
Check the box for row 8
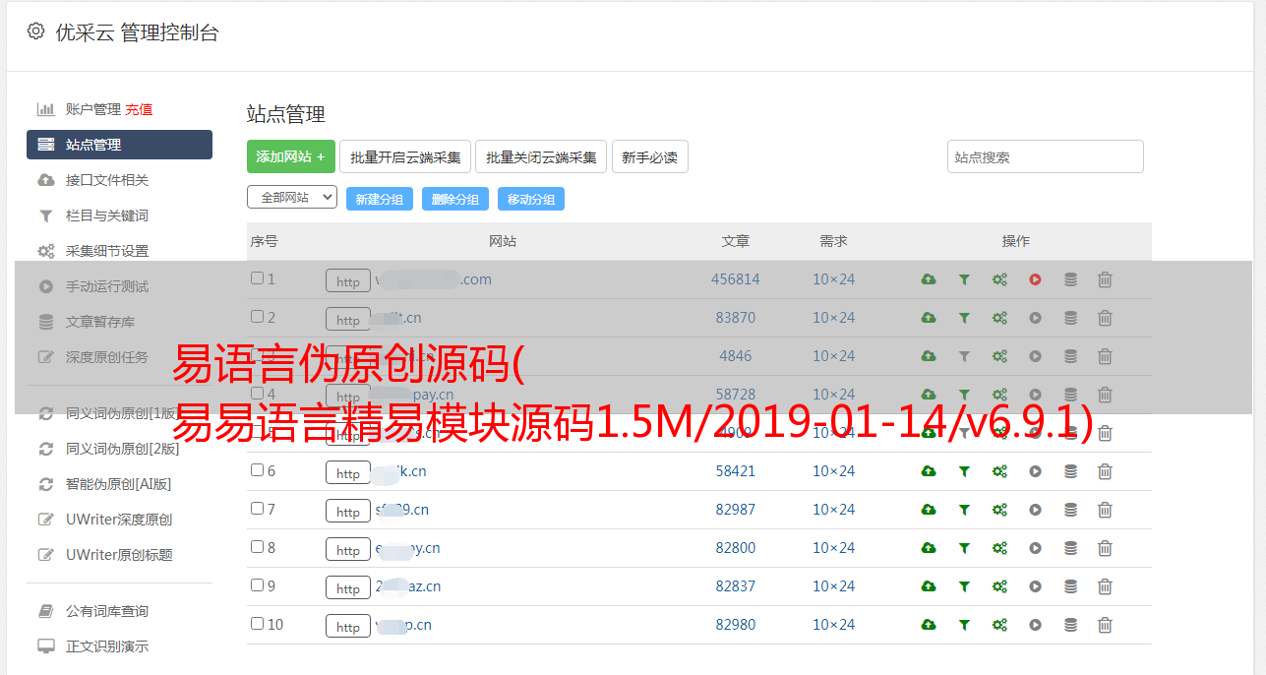257,547
